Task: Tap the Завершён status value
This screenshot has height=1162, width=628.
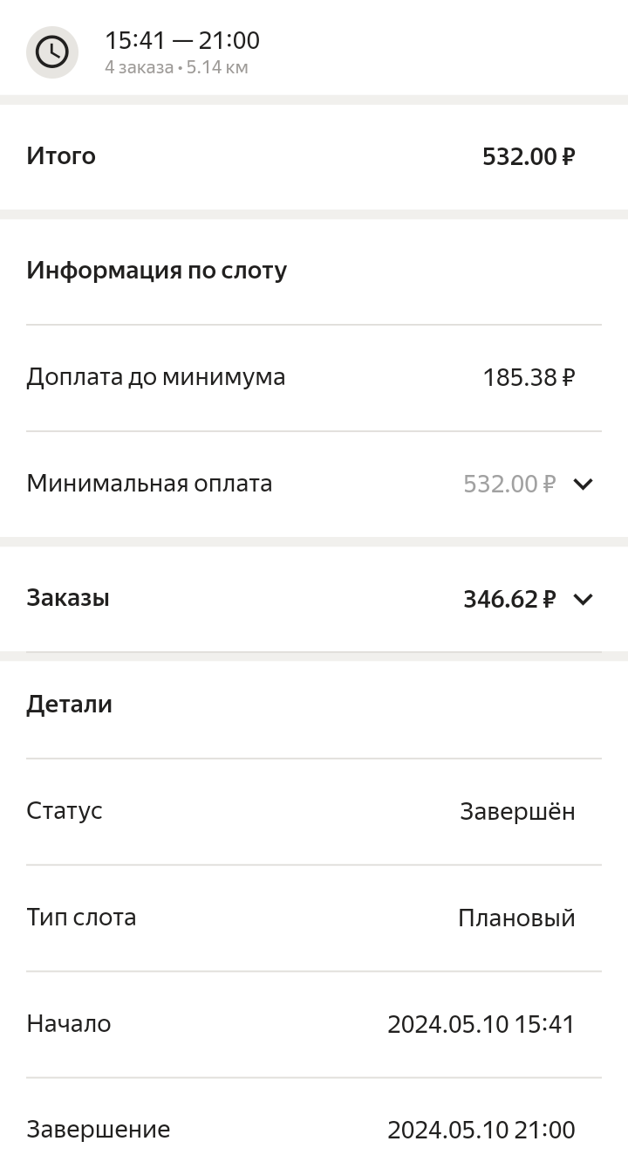Action: click(x=517, y=812)
